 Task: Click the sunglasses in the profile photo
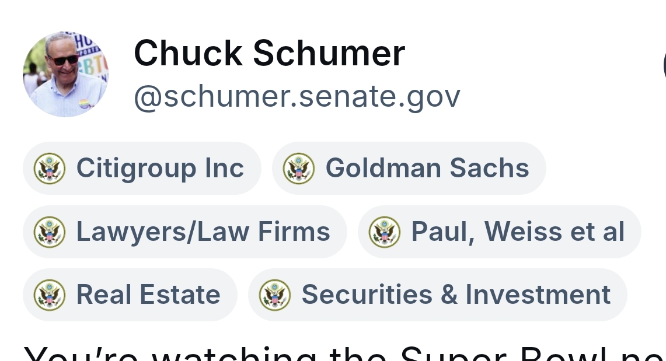[x=62, y=59]
